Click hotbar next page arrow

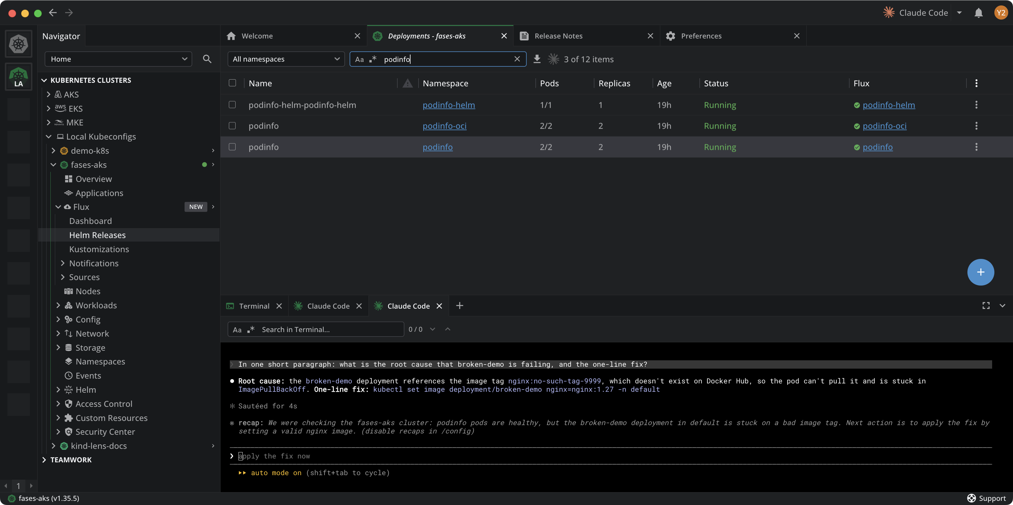pos(31,486)
